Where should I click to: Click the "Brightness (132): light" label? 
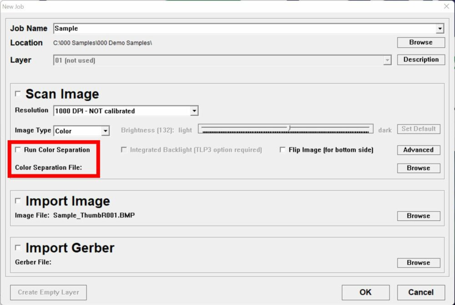click(x=157, y=130)
